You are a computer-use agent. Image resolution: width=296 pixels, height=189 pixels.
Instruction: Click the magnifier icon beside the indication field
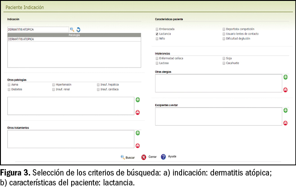pos(72,30)
